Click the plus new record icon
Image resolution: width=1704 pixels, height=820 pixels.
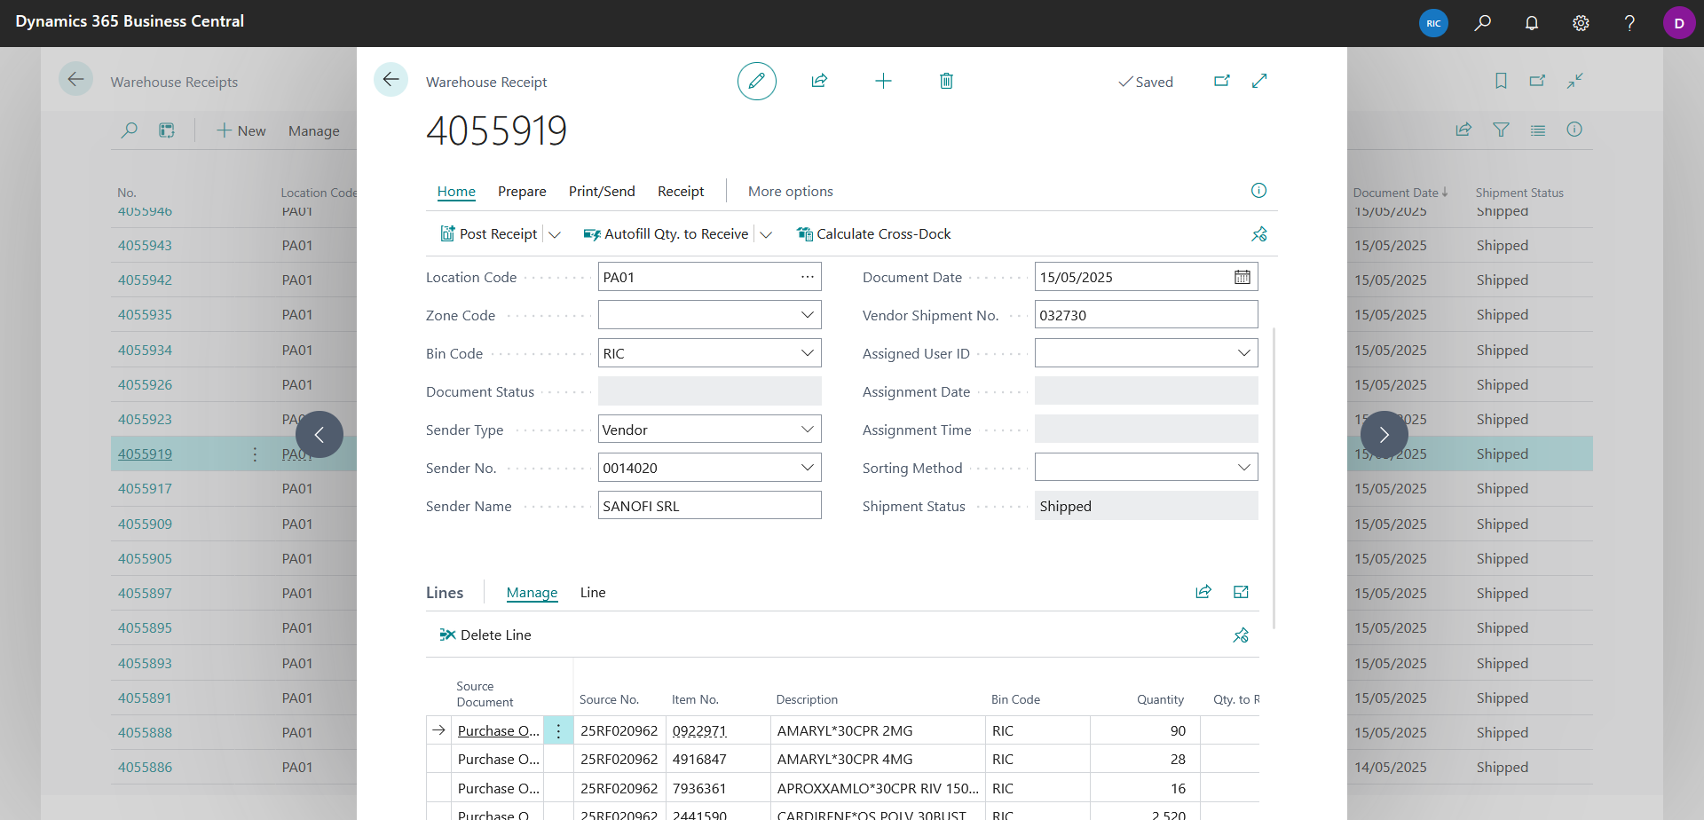pos(883,81)
